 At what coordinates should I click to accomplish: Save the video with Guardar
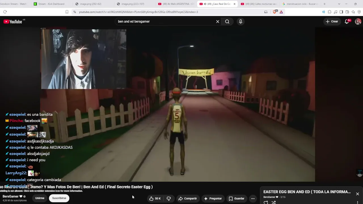tap(237, 199)
